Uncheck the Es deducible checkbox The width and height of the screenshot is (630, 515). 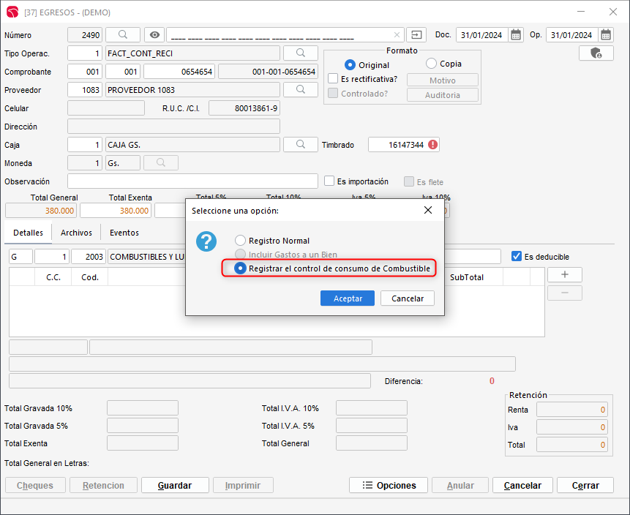(517, 256)
